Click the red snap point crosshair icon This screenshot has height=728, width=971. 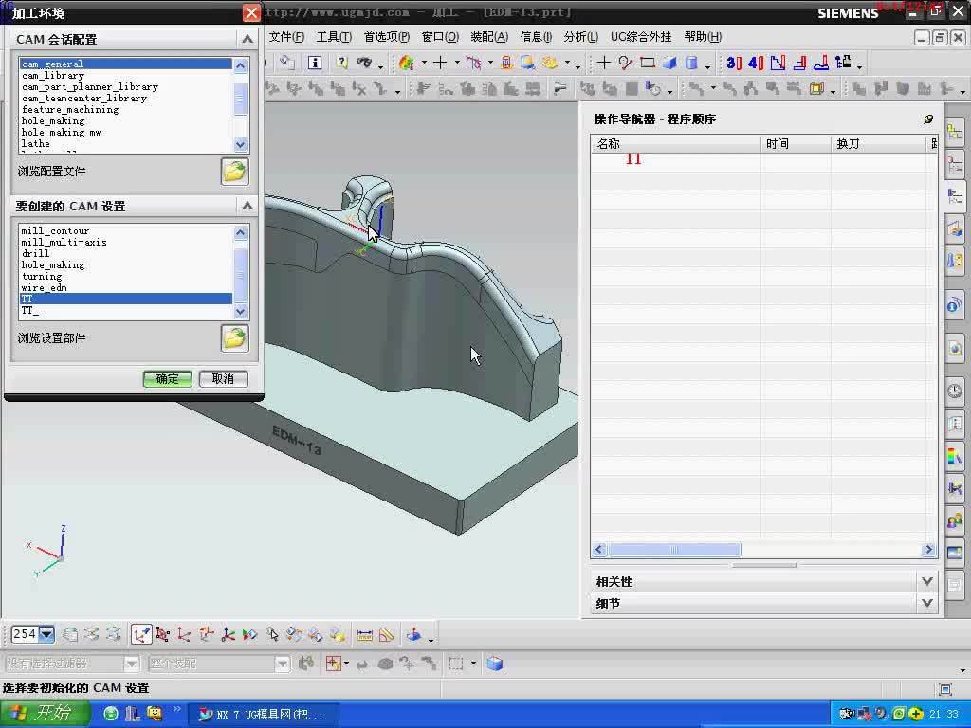pos(333,664)
